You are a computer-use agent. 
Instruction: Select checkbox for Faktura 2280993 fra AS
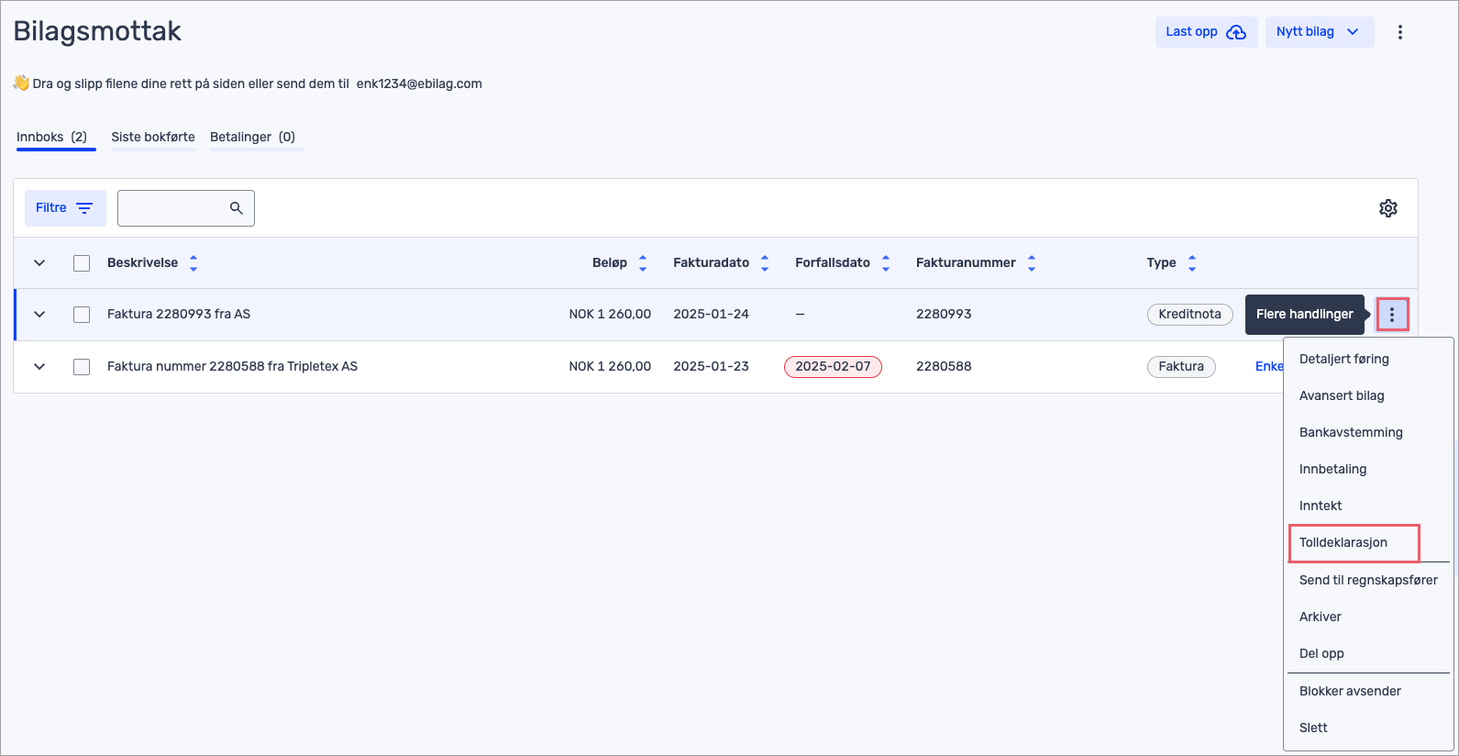tap(82, 315)
